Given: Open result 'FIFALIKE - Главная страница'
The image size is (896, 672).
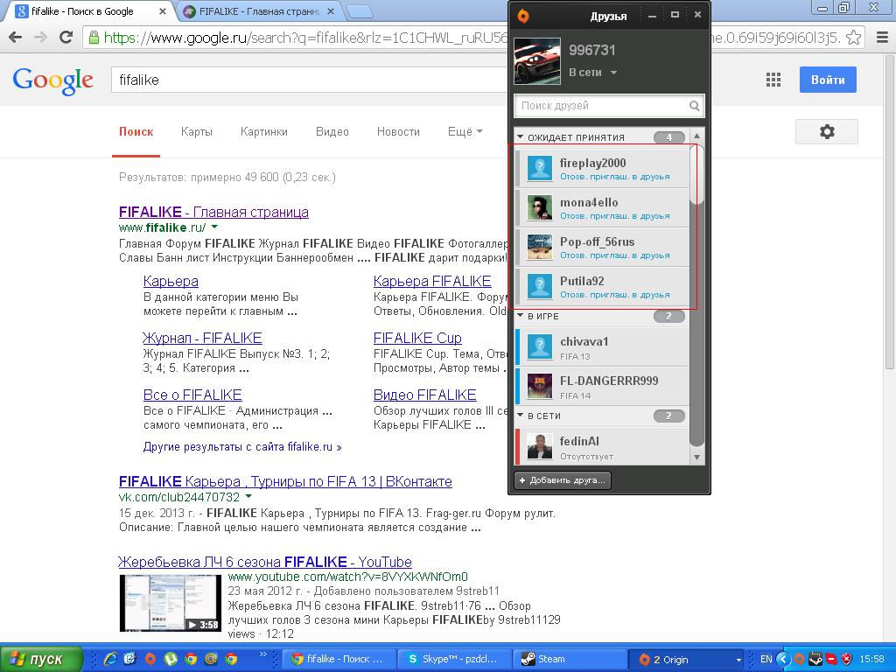Looking at the screenshot, I should pyautogui.click(x=213, y=212).
